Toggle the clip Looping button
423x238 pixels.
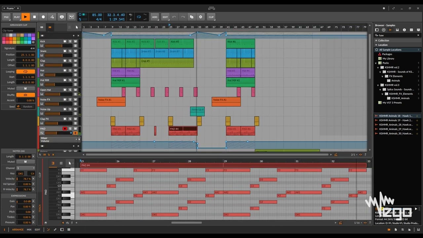tap(25, 72)
